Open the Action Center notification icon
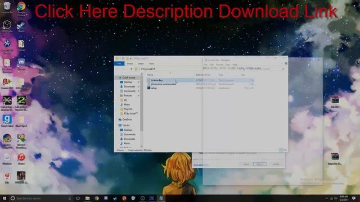The width and height of the screenshot is (360, 202). (x=354, y=198)
